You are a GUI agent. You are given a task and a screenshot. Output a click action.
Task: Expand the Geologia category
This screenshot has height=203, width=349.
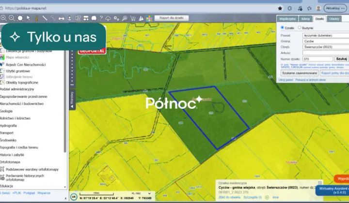(x=6, y=111)
